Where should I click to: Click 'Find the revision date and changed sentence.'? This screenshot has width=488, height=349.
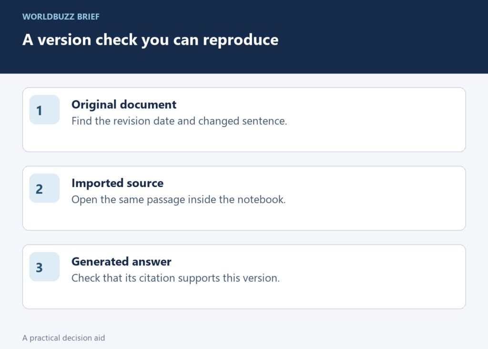179,121
